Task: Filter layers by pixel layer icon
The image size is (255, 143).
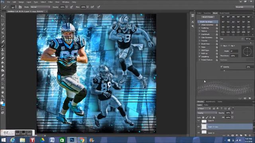Action: coord(214,108)
